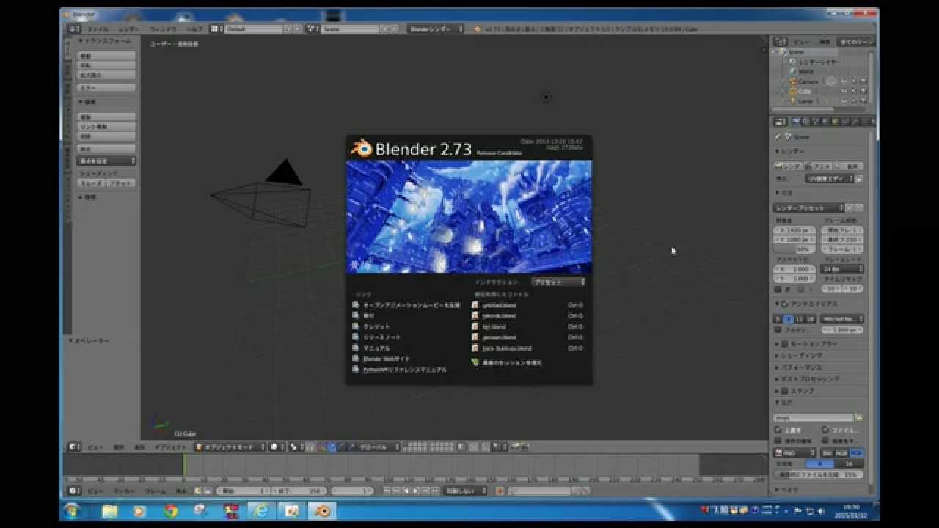Screen dimensions: 939x528
Task: Click the timeline editor type icon
Action: (x=74, y=491)
